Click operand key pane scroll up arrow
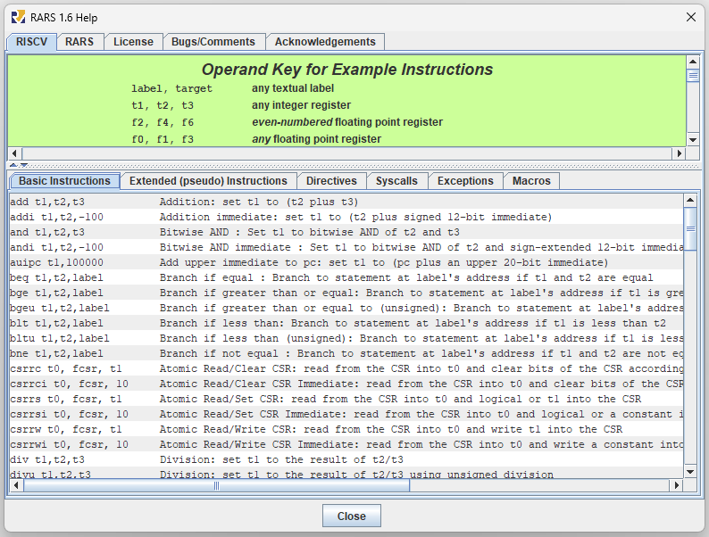 693,62
